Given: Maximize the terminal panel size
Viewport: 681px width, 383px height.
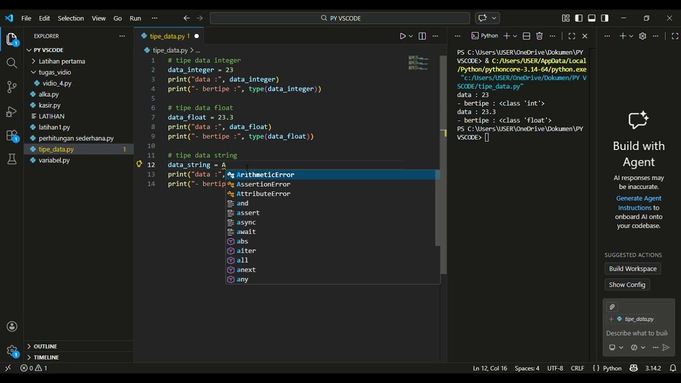Looking at the screenshot, I should point(572,36).
